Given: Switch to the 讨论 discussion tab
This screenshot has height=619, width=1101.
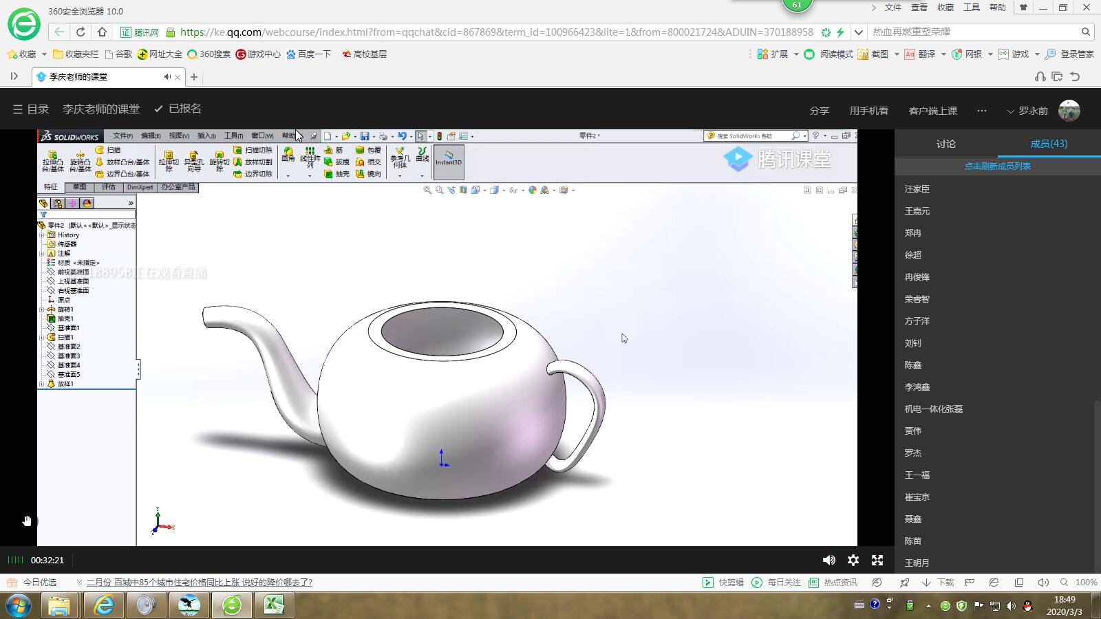Looking at the screenshot, I should 945,144.
